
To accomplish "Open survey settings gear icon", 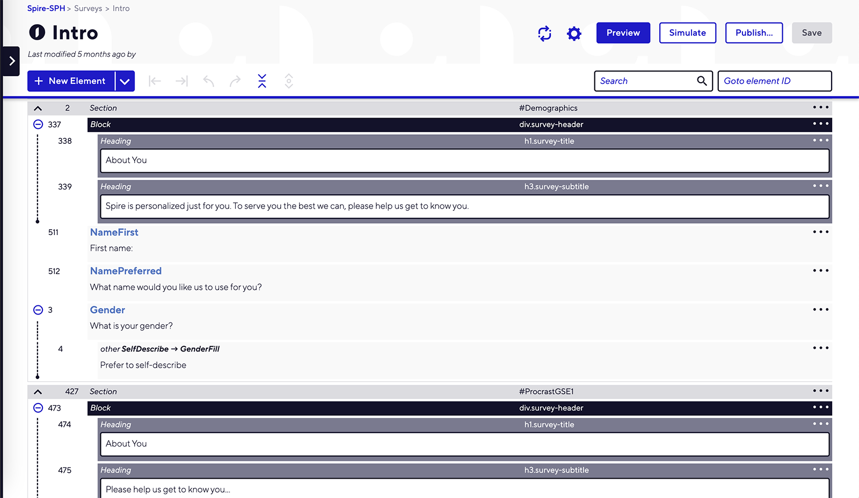I will tap(574, 33).
